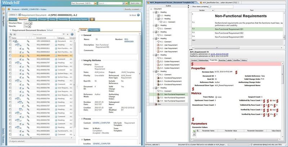Switch to ALM_Specification document tab

pyautogui.click(x=220, y=3)
